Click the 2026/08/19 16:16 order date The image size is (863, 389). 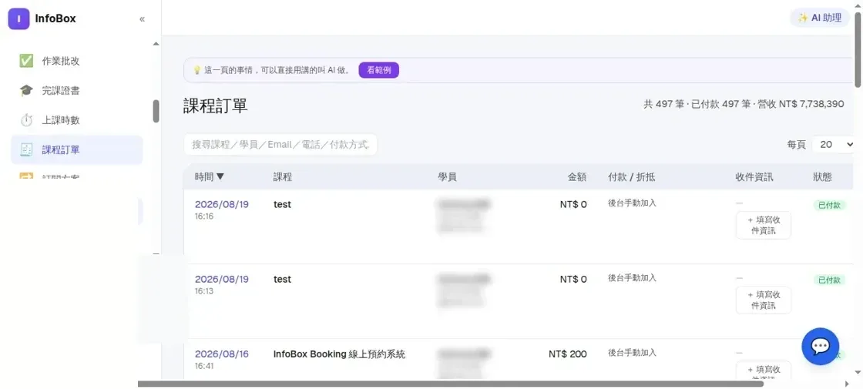click(222, 205)
